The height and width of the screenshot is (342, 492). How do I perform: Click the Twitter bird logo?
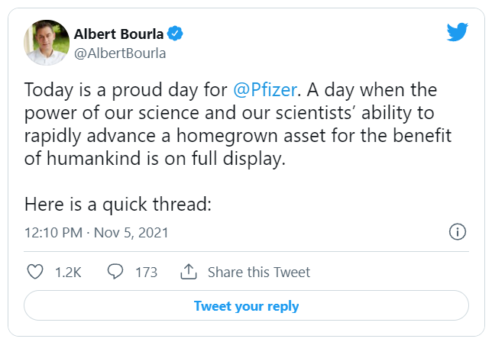coord(457,31)
